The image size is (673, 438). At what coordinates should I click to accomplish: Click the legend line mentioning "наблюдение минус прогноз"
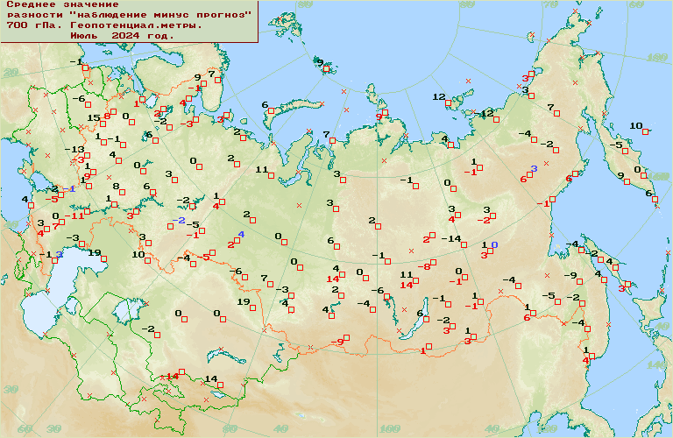(x=129, y=15)
